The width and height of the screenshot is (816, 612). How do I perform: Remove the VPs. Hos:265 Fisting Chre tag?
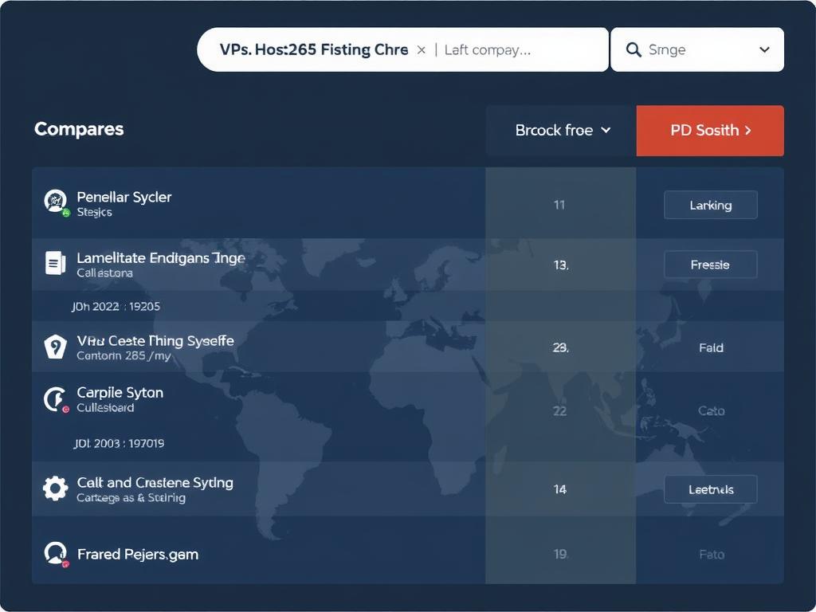(x=422, y=50)
